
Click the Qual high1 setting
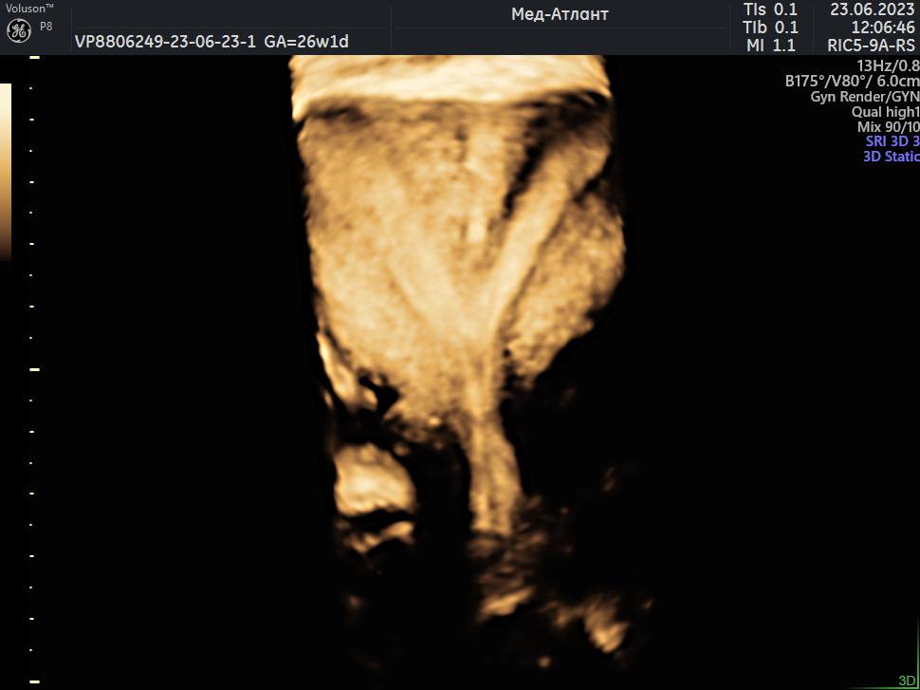tap(886, 112)
